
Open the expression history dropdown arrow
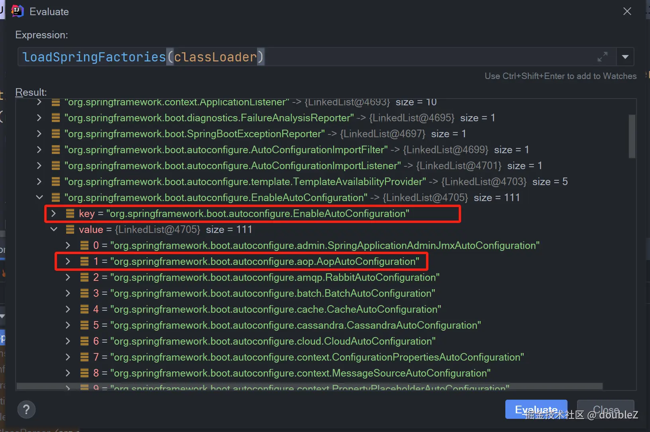(625, 57)
